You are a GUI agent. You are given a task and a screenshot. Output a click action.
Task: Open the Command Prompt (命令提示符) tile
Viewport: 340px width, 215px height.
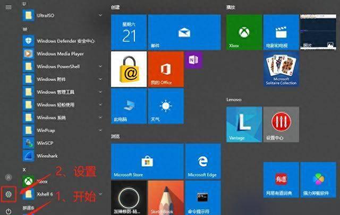pos(203,198)
